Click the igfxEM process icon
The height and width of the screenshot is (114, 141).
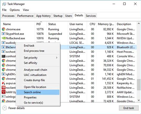[4, 74]
